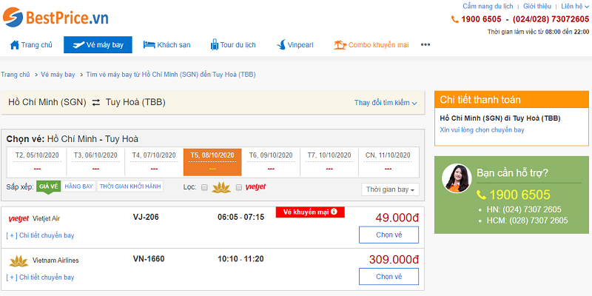Screen dimensions: 592x296
Task: Select date T7, 10/10/2020
Action: coord(329,162)
